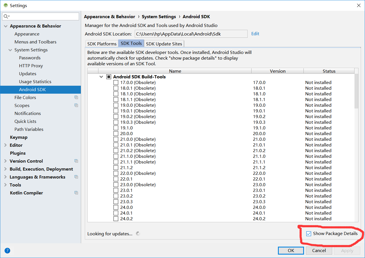365x258 pixels.
Task: Open the Plugins settings page
Action: 18,153
